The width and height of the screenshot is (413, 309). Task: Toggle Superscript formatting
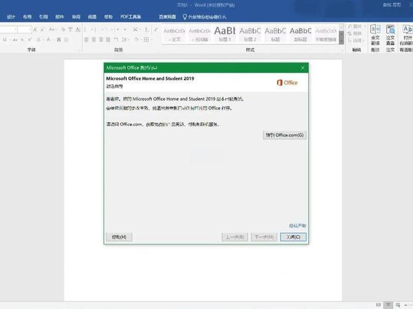point(30,40)
